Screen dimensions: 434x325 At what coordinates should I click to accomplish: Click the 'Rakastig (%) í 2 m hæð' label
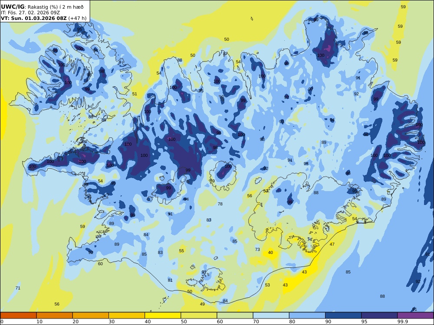coord(56,7)
